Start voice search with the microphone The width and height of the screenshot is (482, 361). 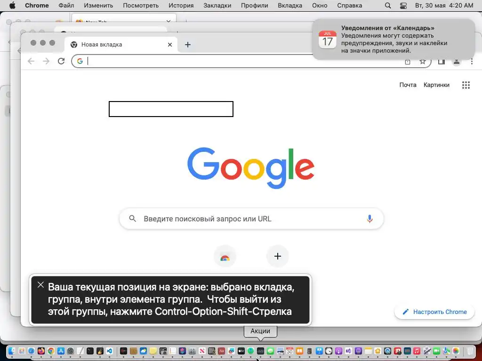pos(370,219)
